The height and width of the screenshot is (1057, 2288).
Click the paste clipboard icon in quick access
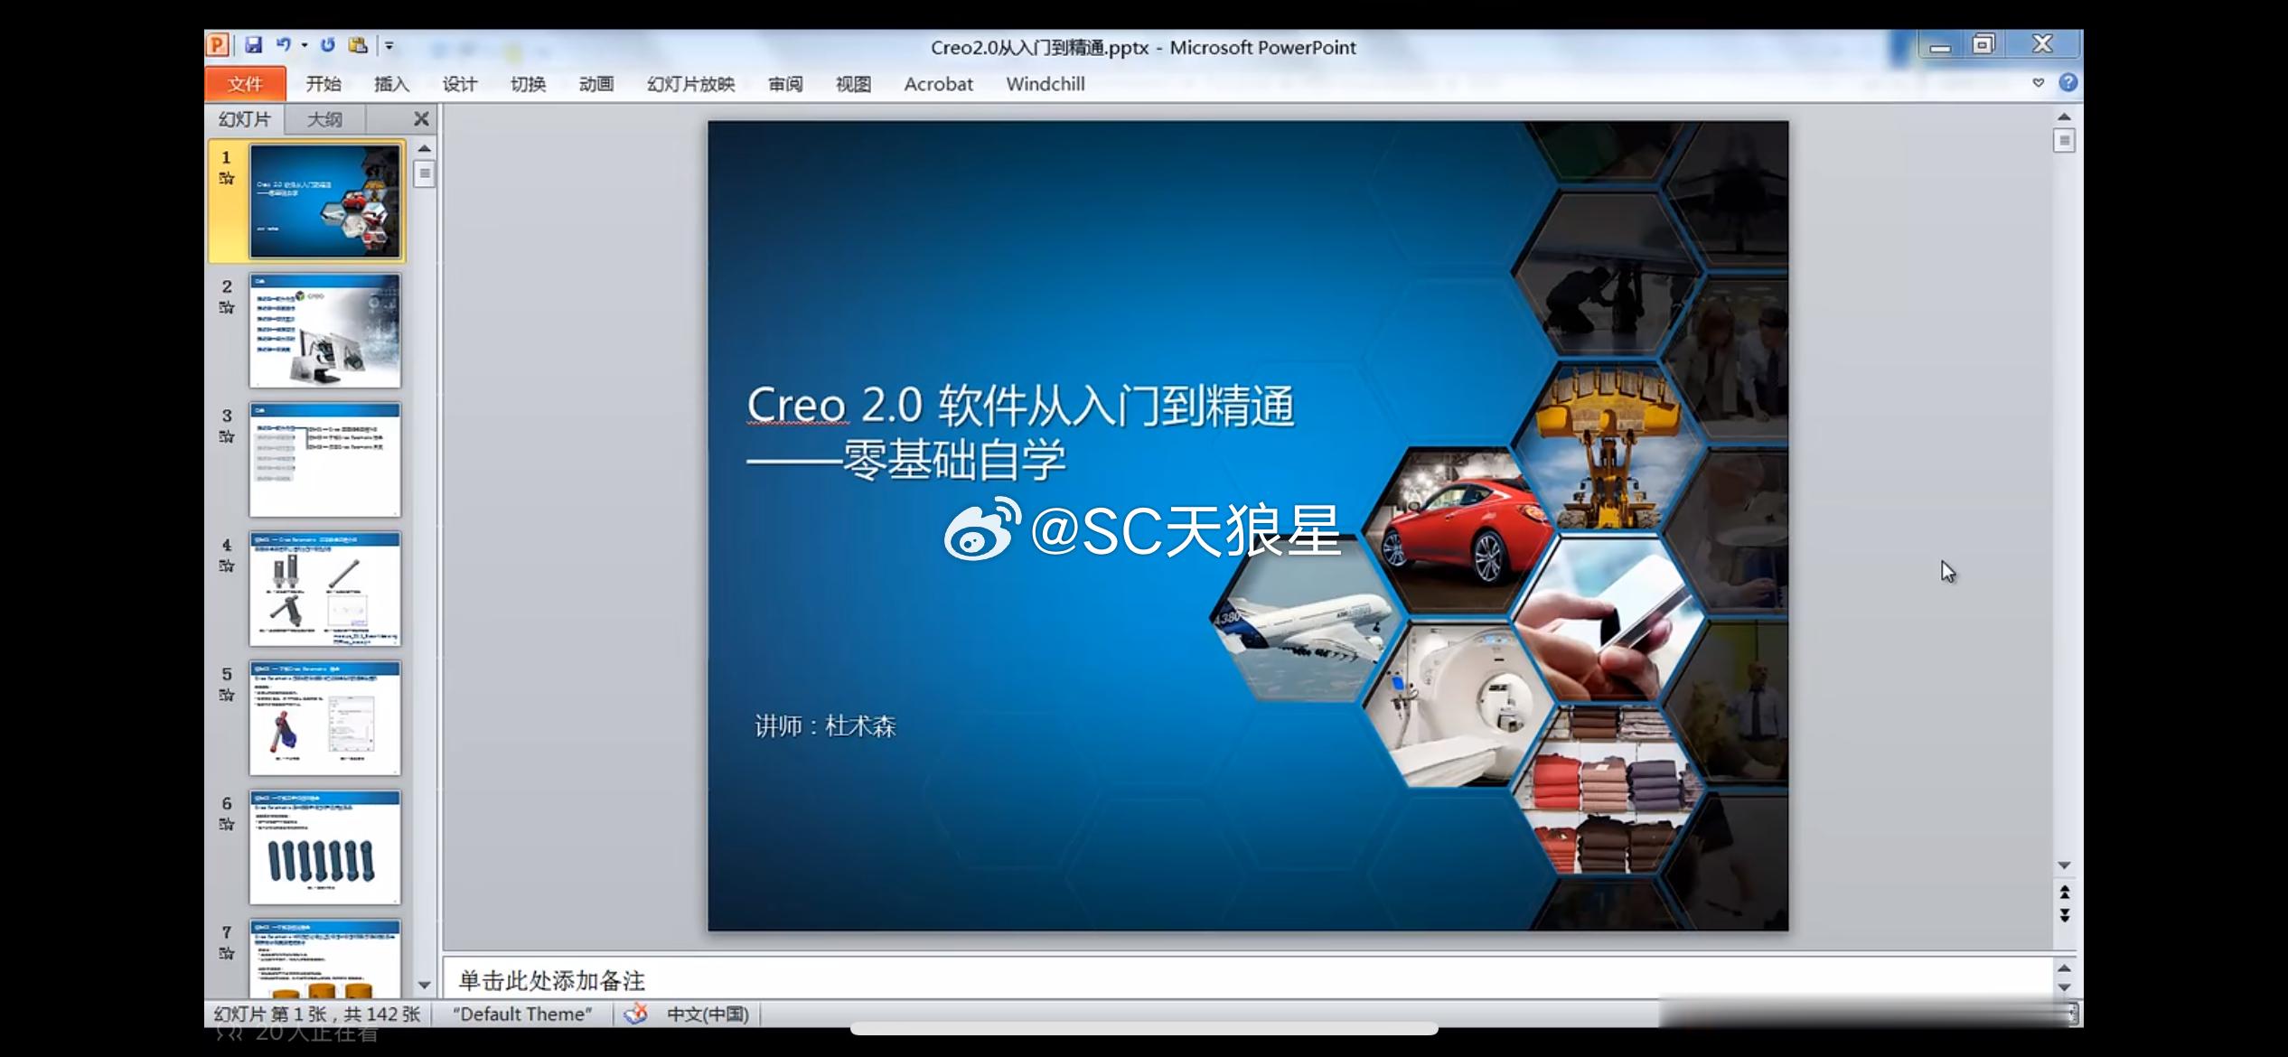[x=358, y=45]
